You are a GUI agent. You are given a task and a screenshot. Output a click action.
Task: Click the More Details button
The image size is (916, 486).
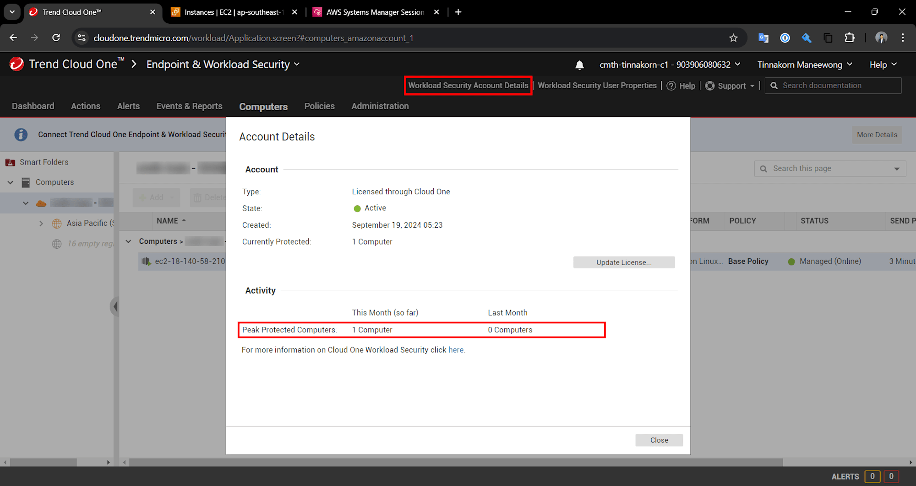(877, 135)
